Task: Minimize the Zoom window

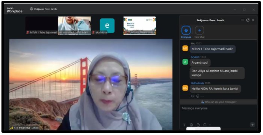Action: (235, 10)
